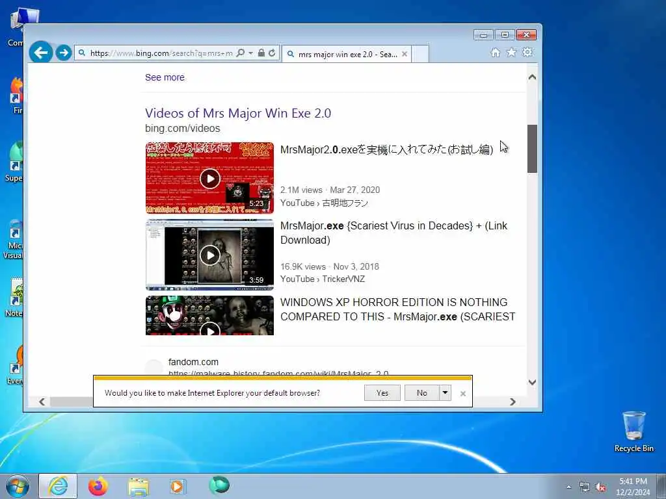
Task: Go forward using the browser forward arrow
Action: 64,53
